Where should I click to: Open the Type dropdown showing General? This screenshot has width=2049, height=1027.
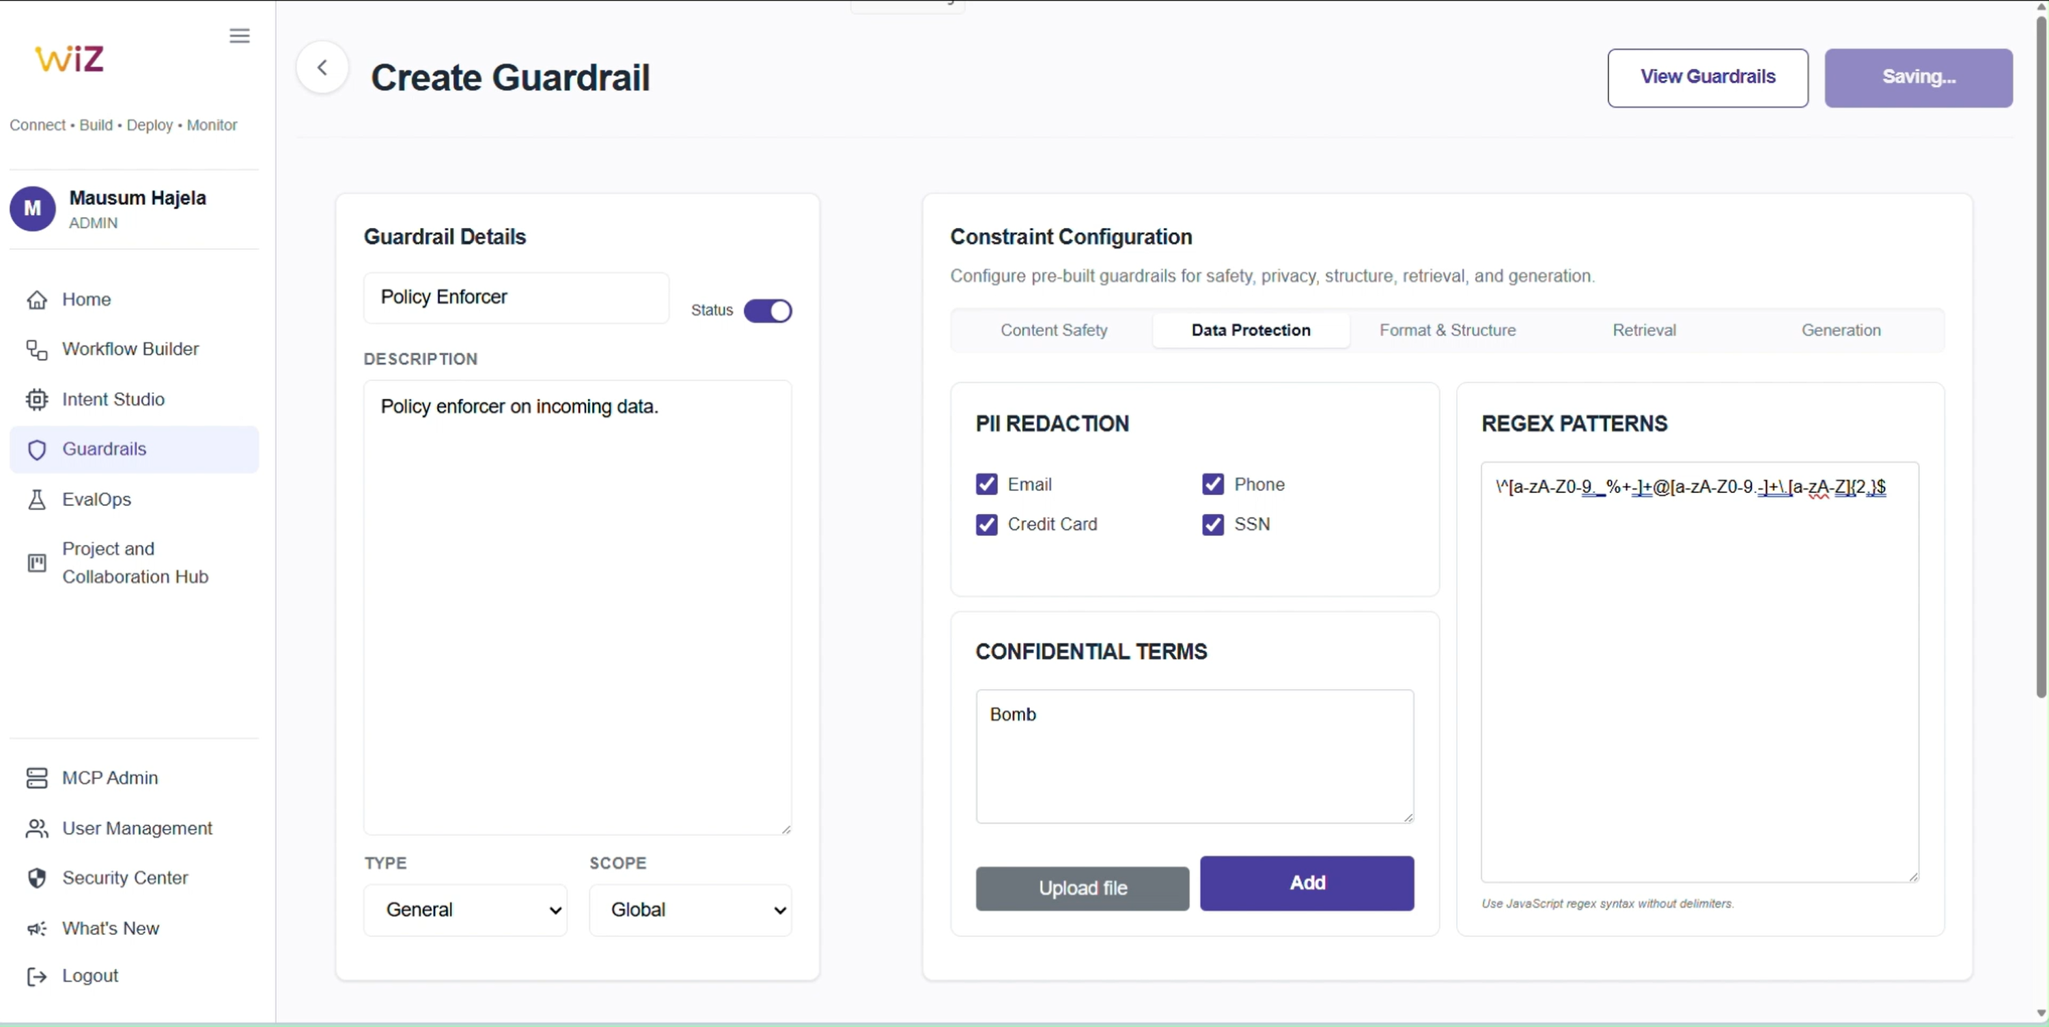coord(465,910)
